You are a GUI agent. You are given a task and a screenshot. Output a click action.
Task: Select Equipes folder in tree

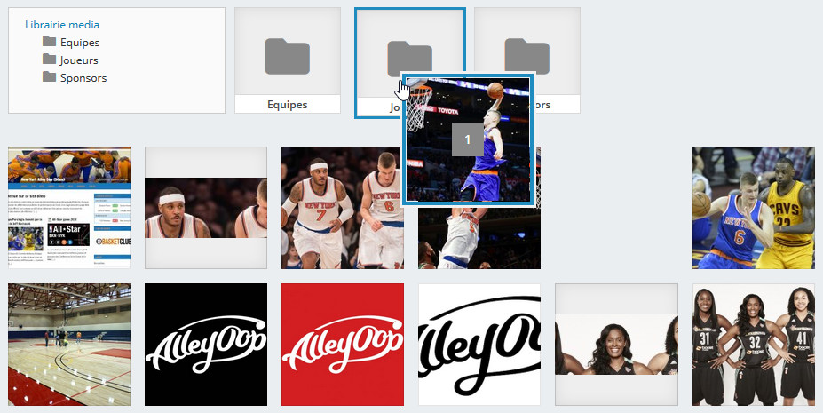click(x=80, y=43)
